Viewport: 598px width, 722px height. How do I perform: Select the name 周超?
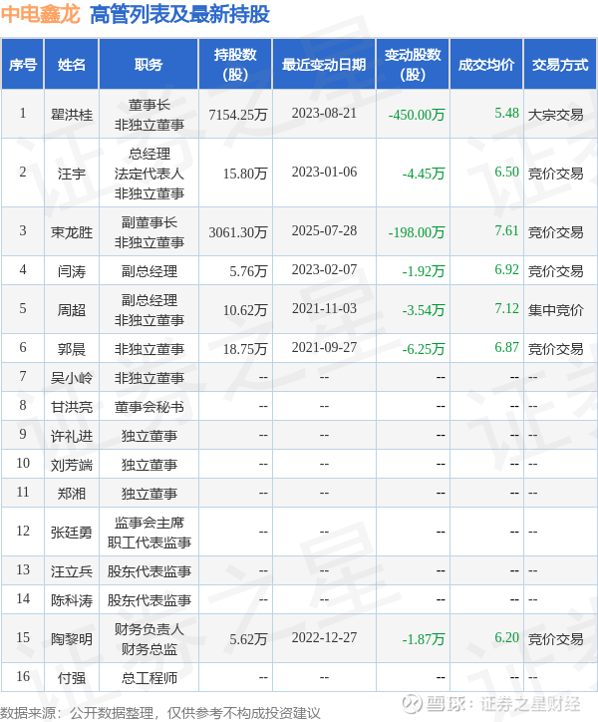coord(72,309)
